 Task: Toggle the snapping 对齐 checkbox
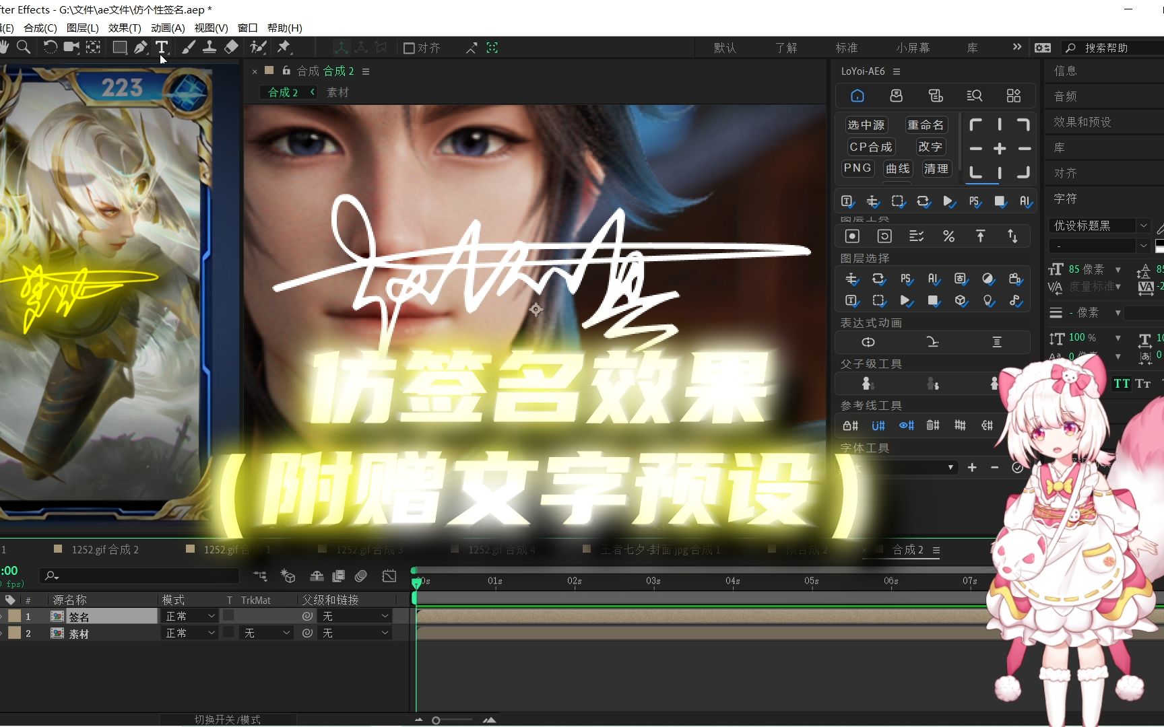[x=408, y=48]
